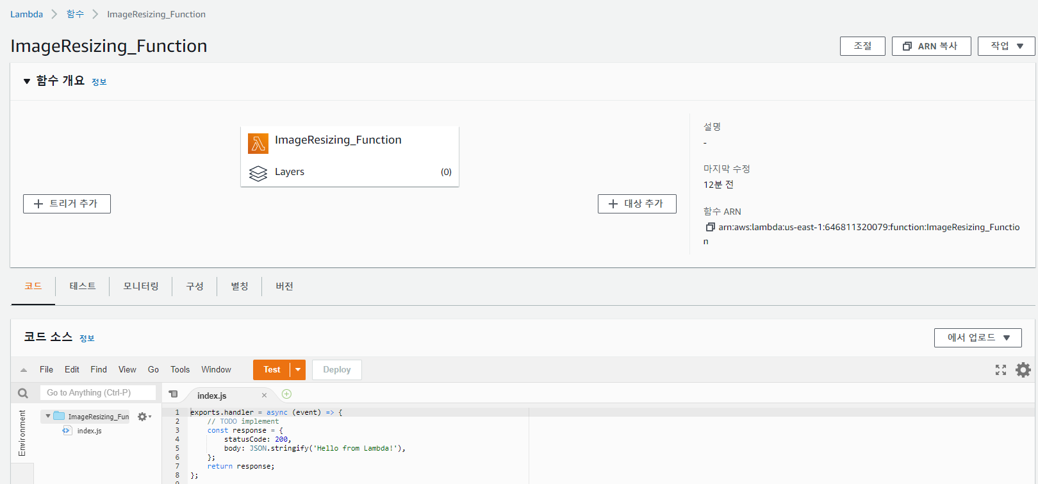Image resolution: width=1038 pixels, height=484 pixels.
Task: Click the Deploy button
Action: [x=337, y=370]
